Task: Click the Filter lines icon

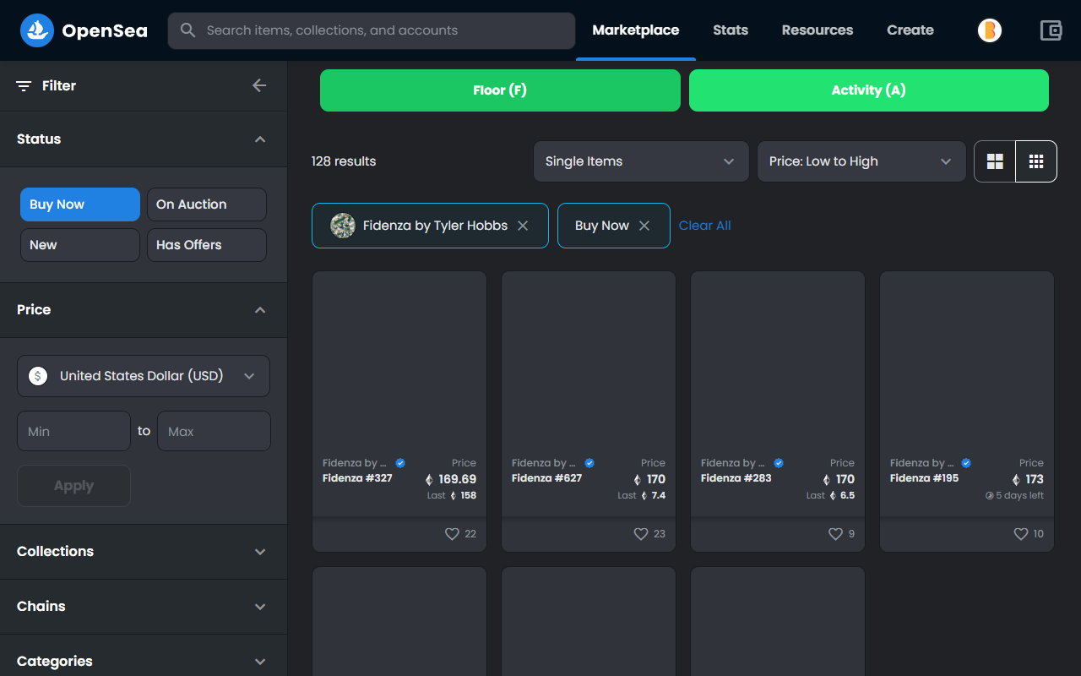Action: (x=24, y=86)
